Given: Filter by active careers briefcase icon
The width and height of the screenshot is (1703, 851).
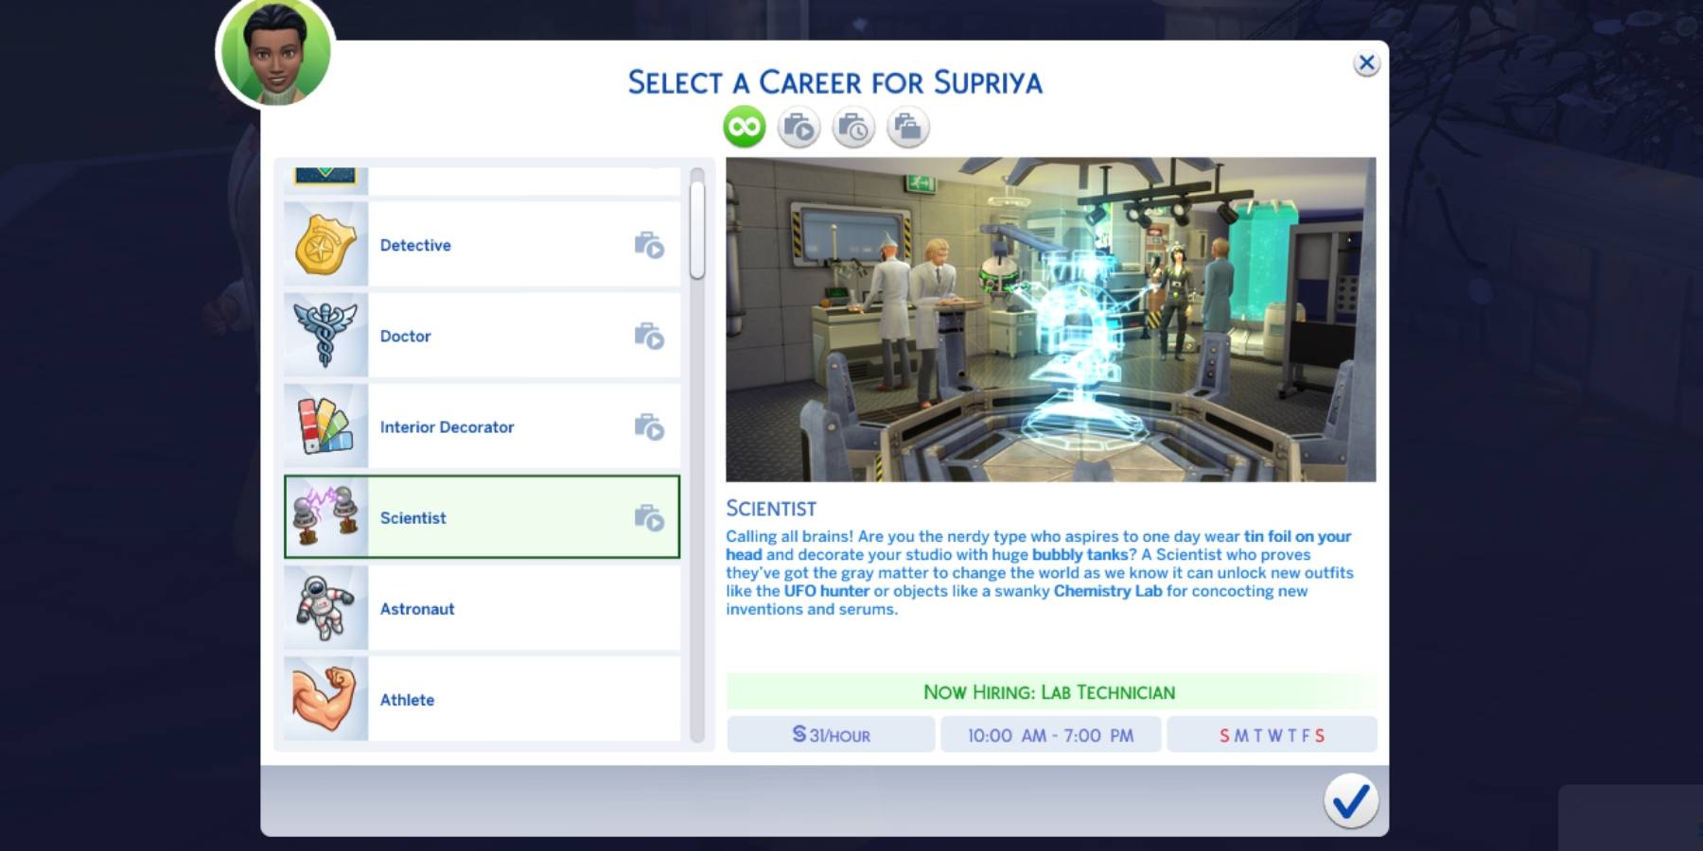Looking at the screenshot, I should point(799,127).
